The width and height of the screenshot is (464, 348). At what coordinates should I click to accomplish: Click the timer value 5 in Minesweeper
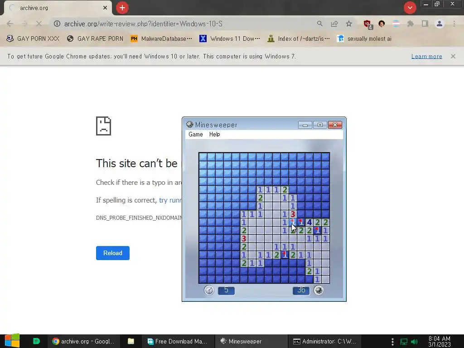(227, 290)
